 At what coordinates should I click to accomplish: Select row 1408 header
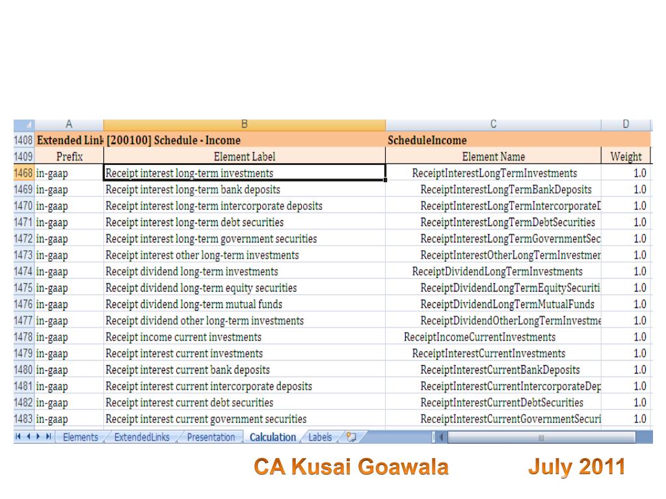[24, 140]
